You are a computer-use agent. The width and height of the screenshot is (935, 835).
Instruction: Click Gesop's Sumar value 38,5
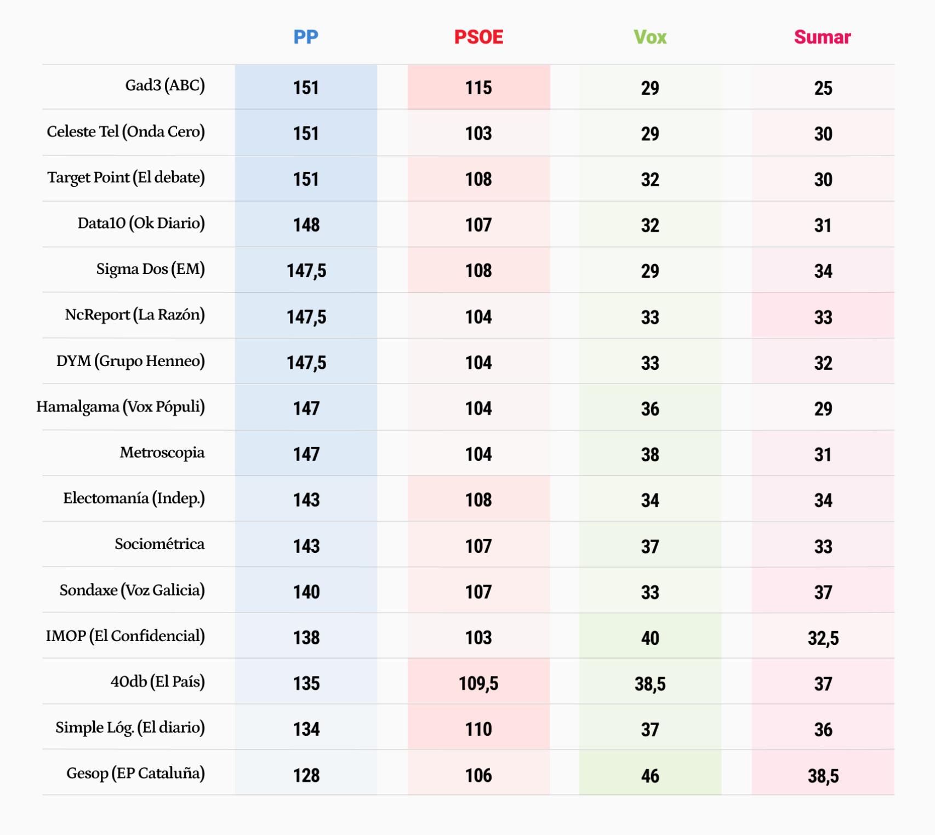(x=823, y=775)
